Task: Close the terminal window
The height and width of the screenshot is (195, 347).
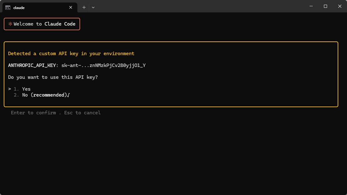Action: 340,6
